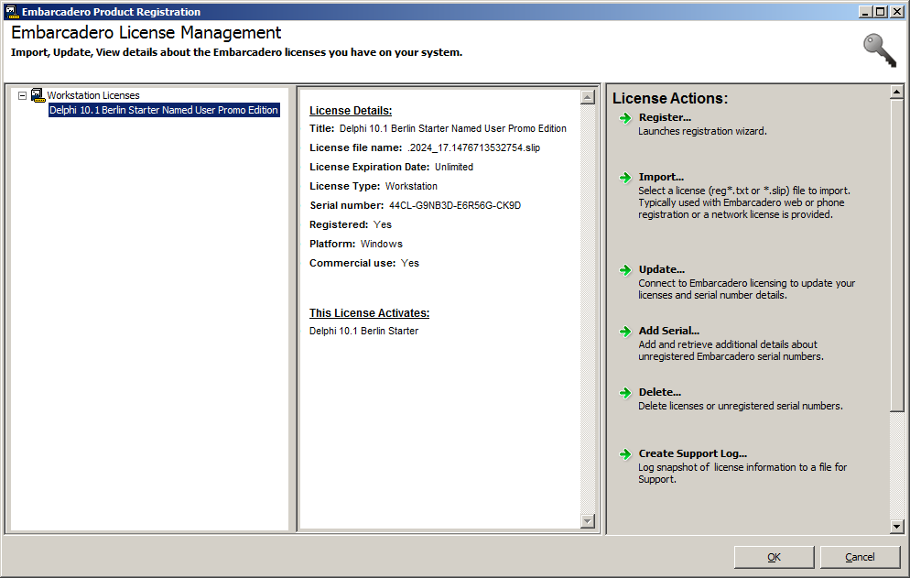Click the green arrow beside Create Support Log

[x=625, y=453]
